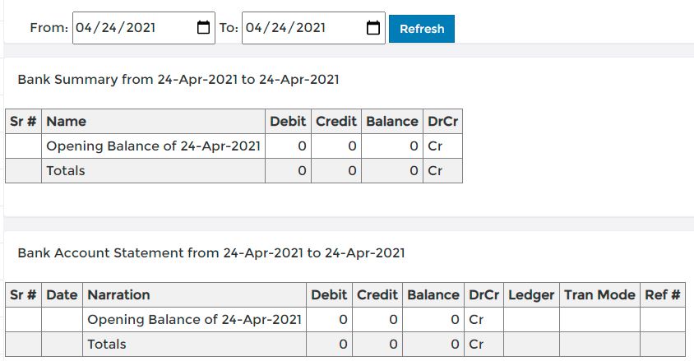Open the From date calendar picker icon
Viewport: 694px width, 361px height.
click(x=203, y=27)
